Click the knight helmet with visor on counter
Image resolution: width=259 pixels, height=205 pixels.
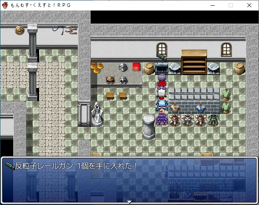pos(123,68)
